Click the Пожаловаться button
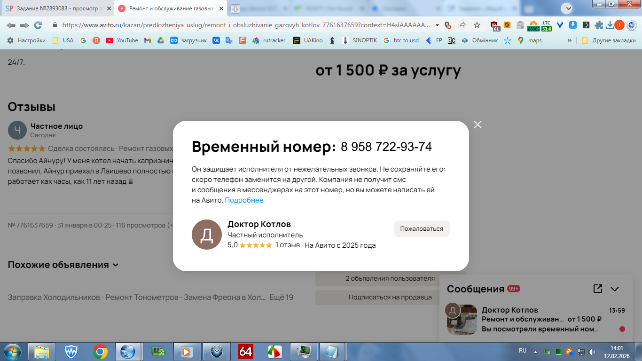Viewport: 642px width, 361px height. [x=422, y=229]
